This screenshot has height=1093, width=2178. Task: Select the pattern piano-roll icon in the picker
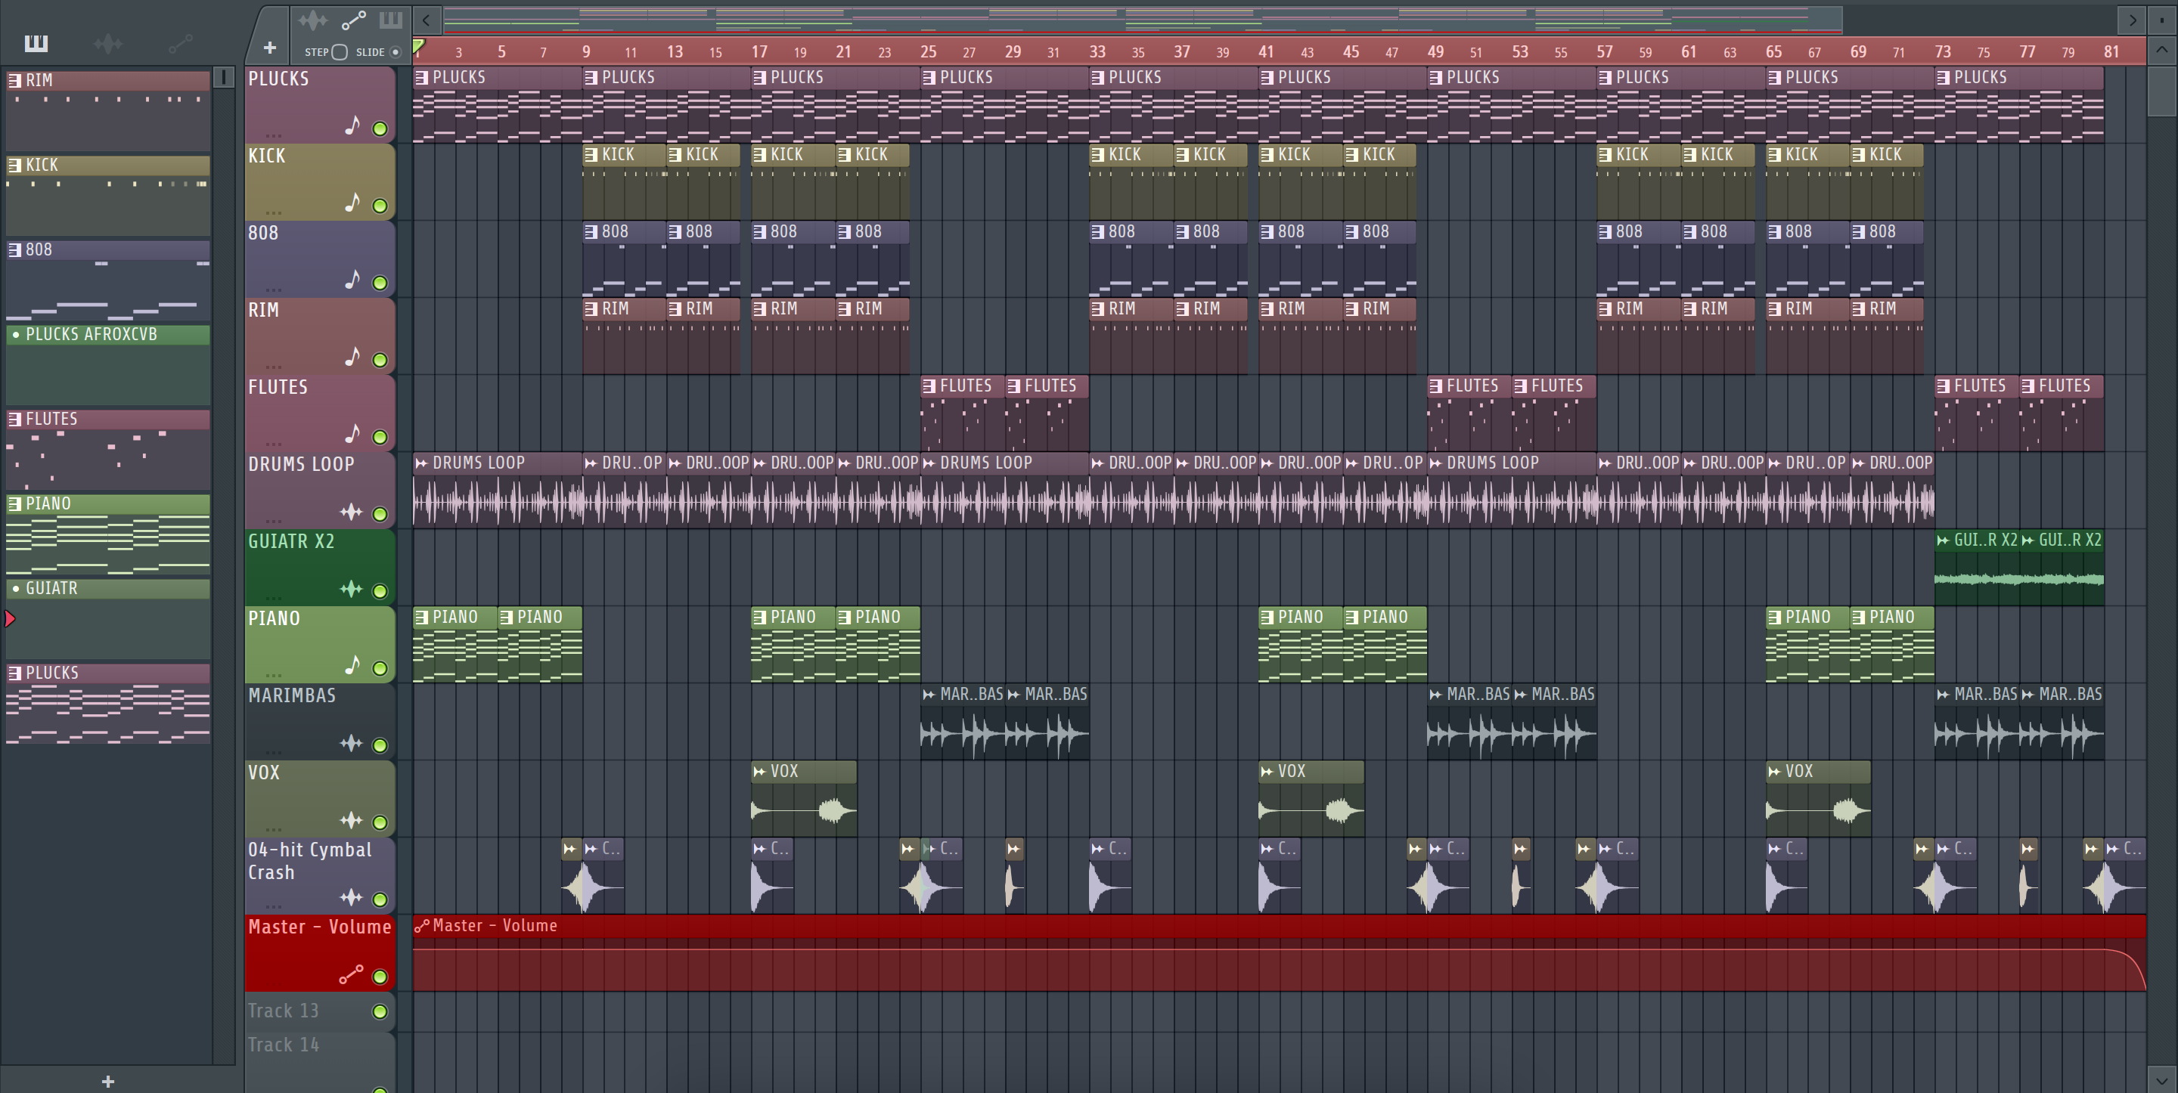click(x=36, y=43)
